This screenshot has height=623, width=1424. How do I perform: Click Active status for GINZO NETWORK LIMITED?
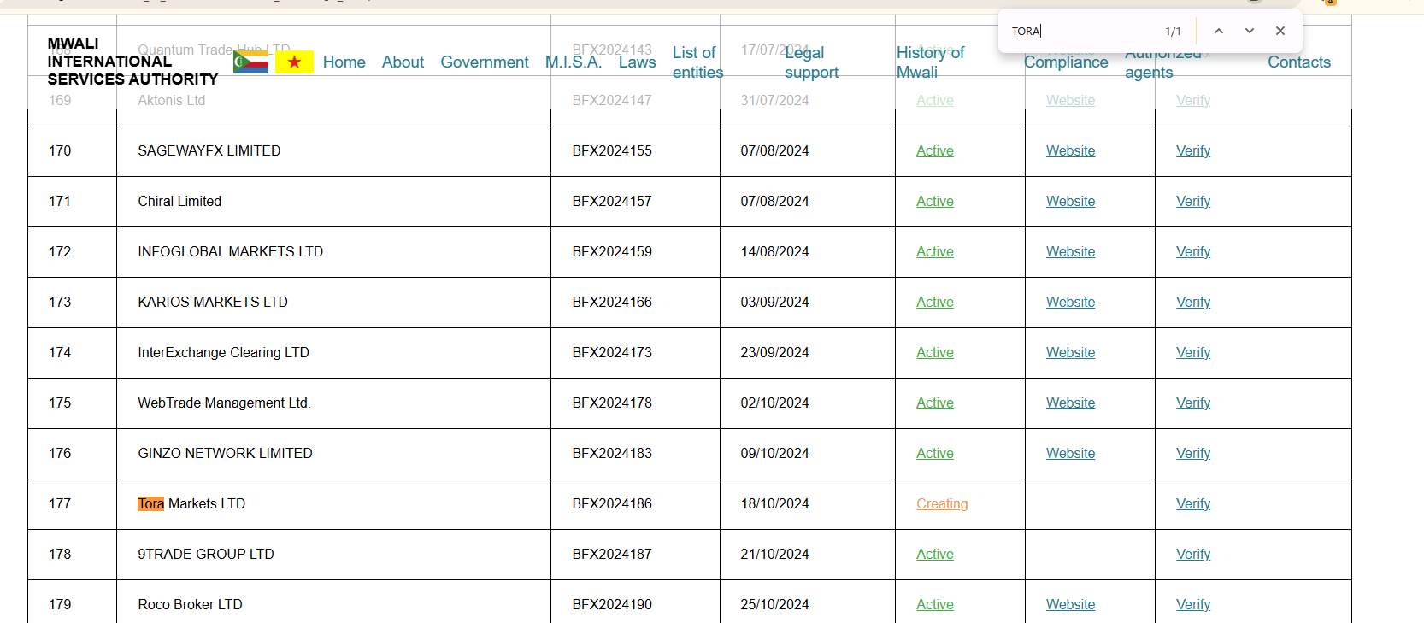tap(935, 454)
